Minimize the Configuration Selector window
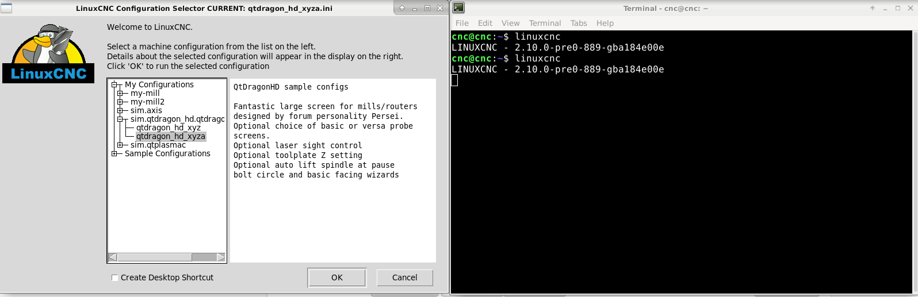Image resolution: width=918 pixels, height=297 pixels. [x=415, y=8]
